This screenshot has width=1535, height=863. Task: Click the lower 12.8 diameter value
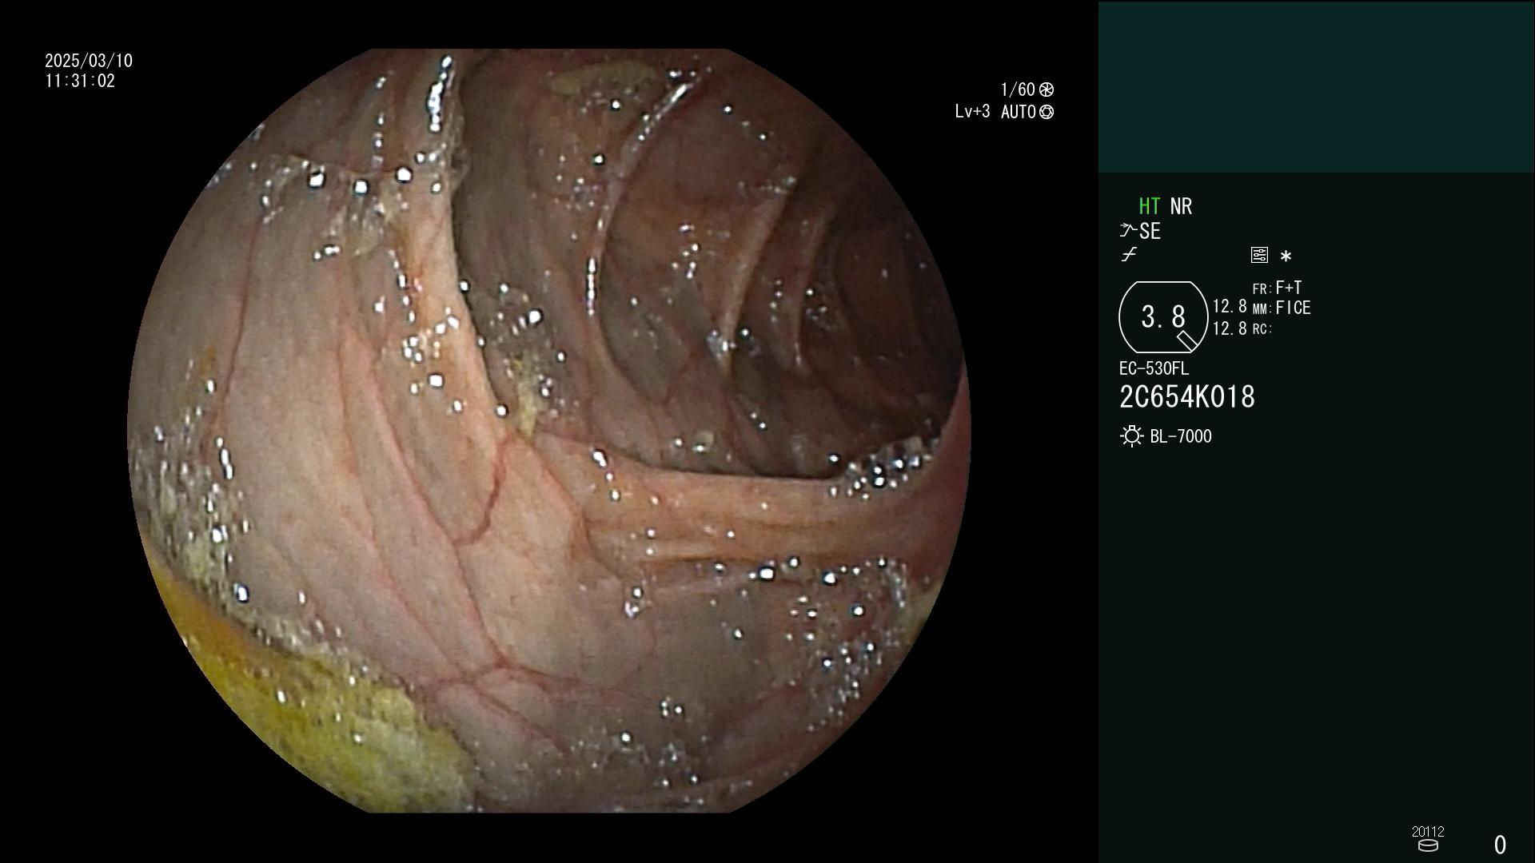pos(1230,328)
